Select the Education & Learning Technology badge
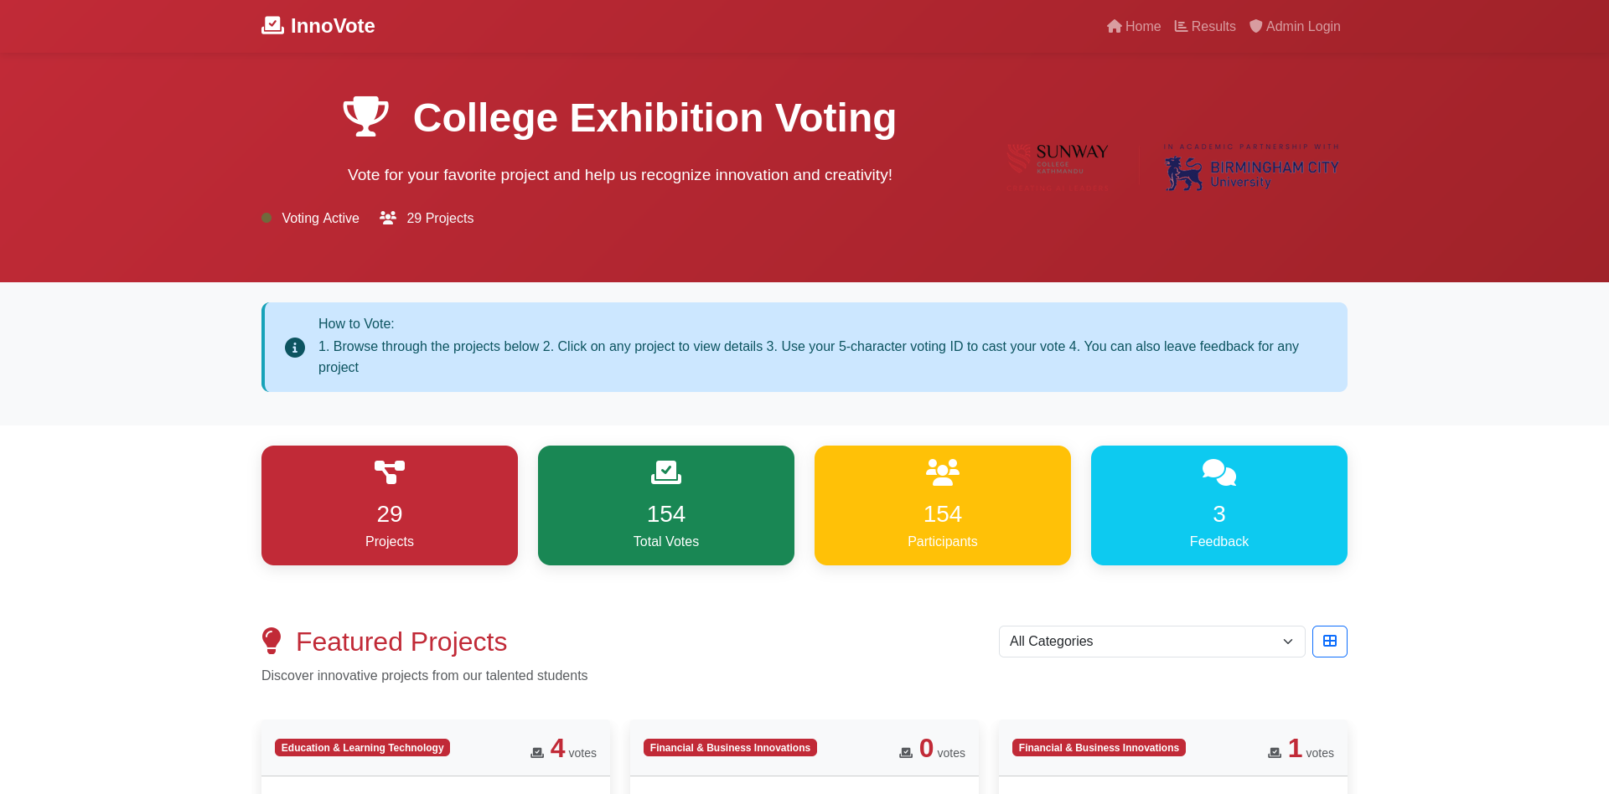The height and width of the screenshot is (794, 1609). (362, 747)
